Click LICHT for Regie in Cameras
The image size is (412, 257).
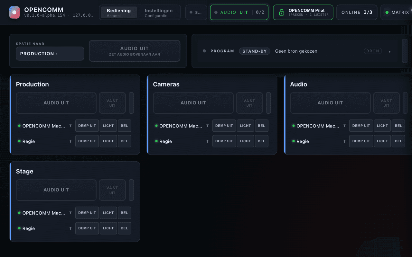(x=245, y=141)
